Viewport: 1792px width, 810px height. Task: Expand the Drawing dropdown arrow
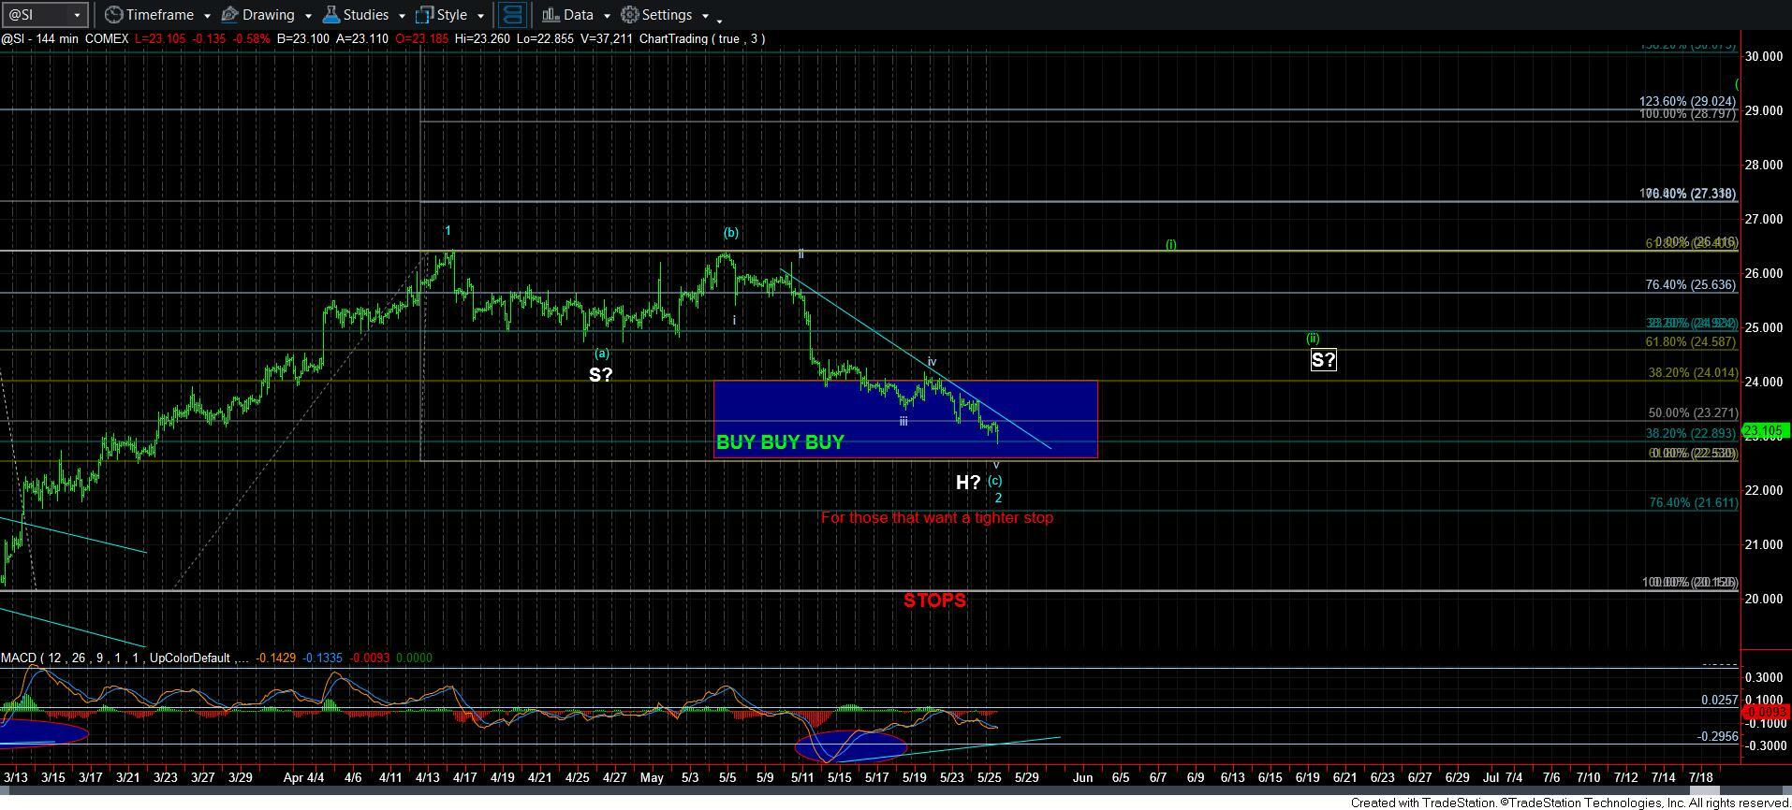tap(307, 16)
